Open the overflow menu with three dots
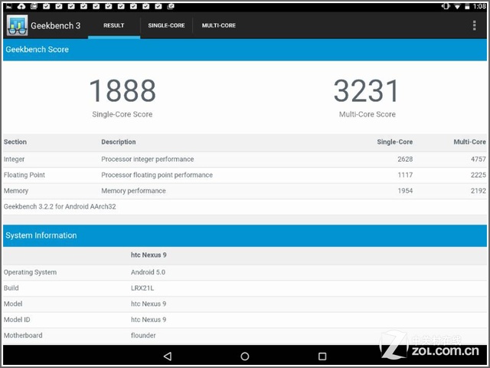490x368 pixels. coord(474,25)
